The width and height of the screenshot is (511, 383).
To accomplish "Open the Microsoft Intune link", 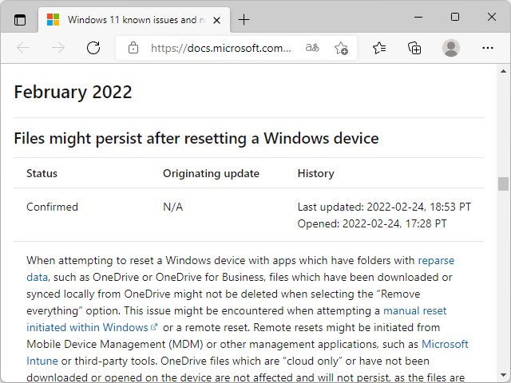I will [445, 344].
